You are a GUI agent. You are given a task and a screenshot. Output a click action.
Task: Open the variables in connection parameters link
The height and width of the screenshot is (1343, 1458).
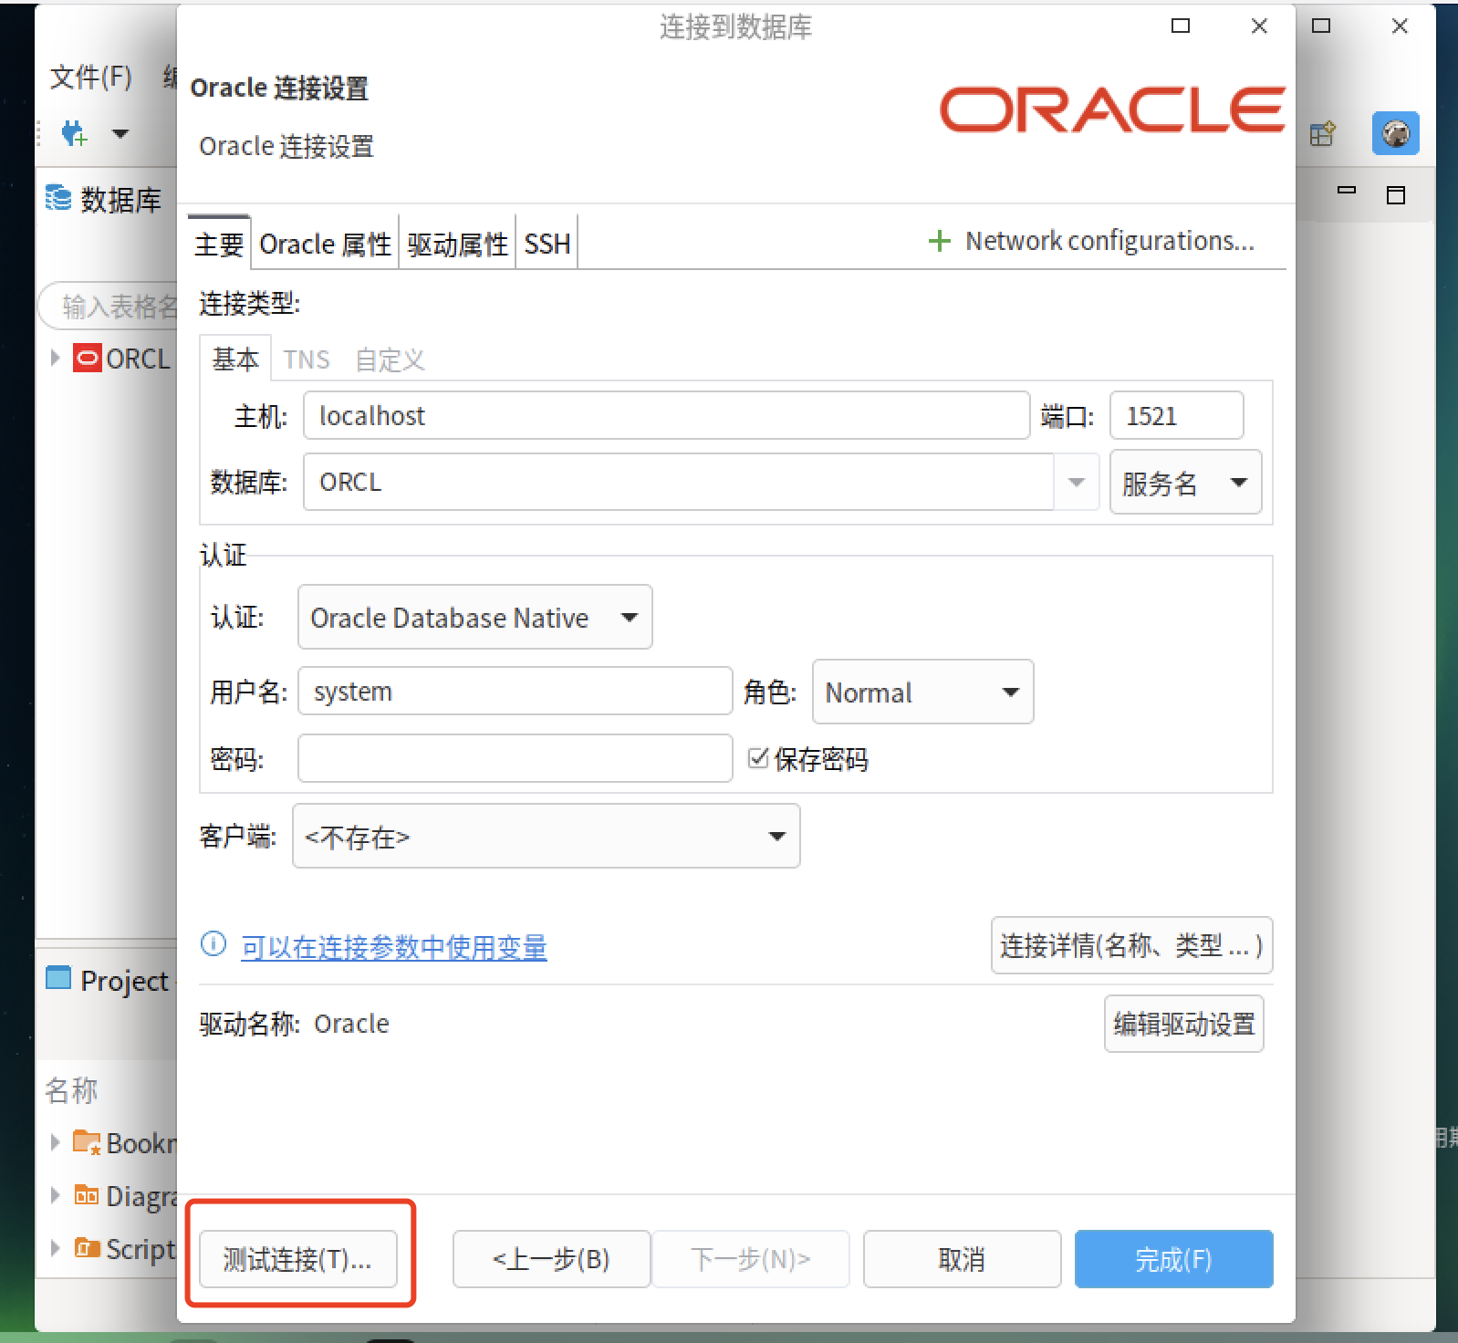click(393, 947)
